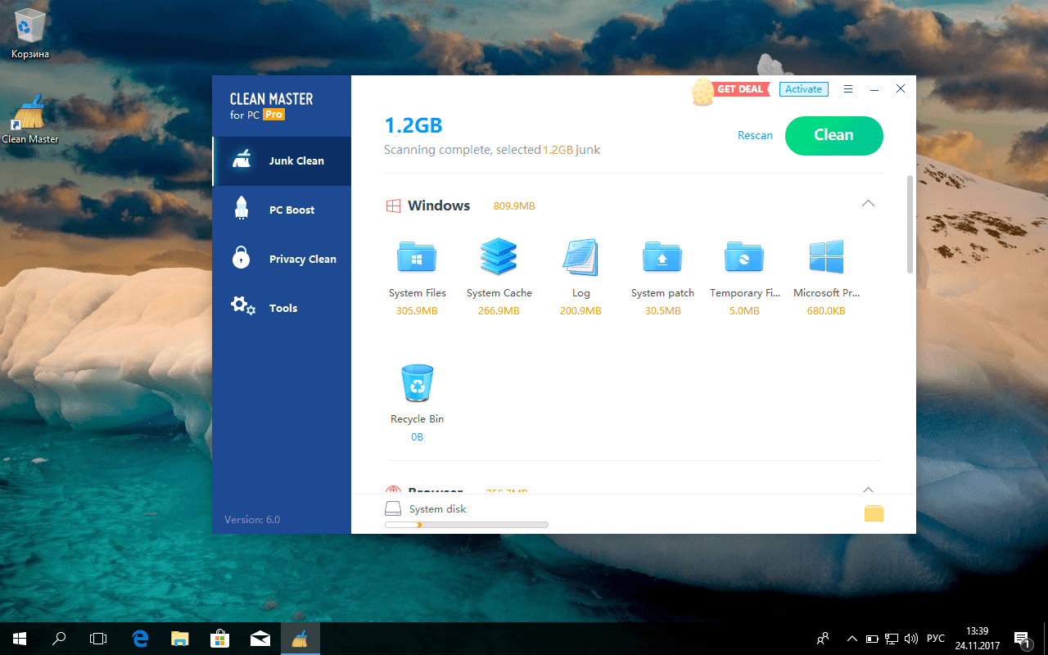The height and width of the screenshot is (655, 1048).
Task: Click the CLEAN MASTER for PC Pro logo
Action: coord(271,106)
